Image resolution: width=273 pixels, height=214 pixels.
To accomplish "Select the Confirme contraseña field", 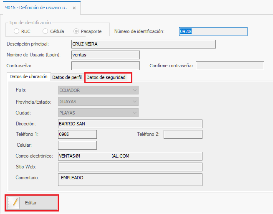I will pyautogui.click(x=230, y=66).
